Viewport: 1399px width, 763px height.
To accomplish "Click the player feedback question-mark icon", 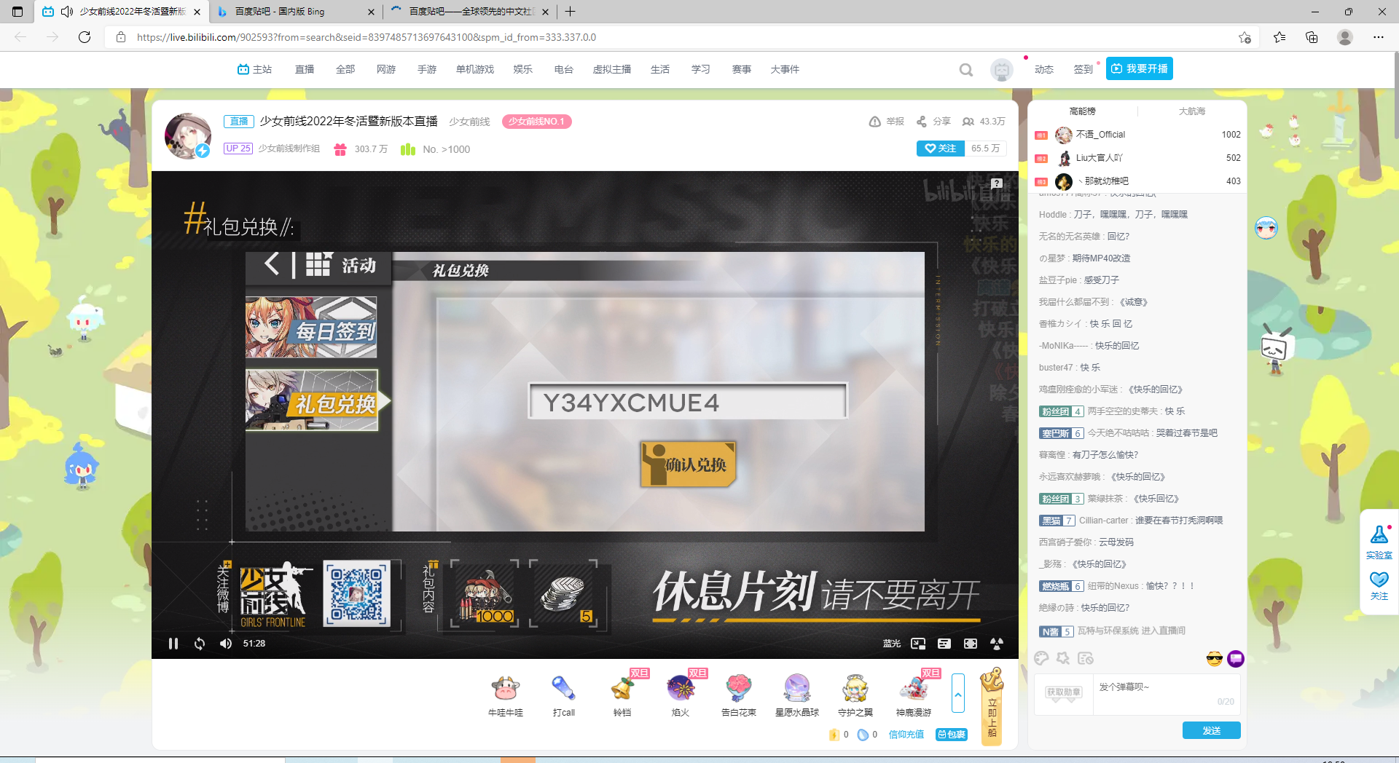I will tap(997, 183).
